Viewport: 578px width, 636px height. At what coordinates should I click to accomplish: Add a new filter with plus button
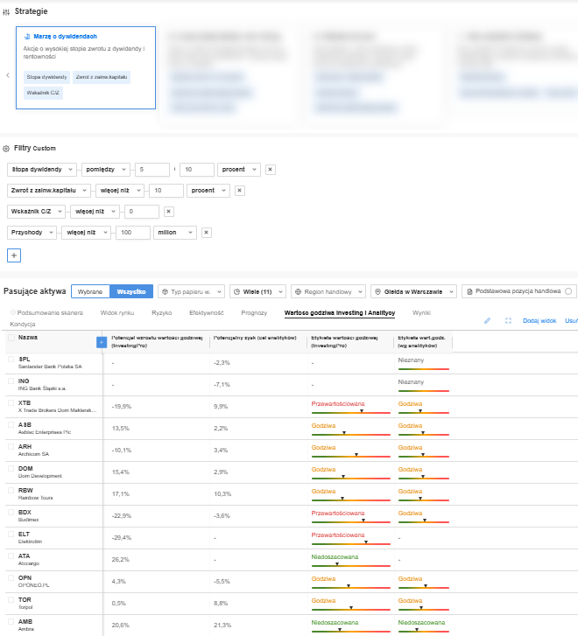pyautogui.click(x=14, y=255)
